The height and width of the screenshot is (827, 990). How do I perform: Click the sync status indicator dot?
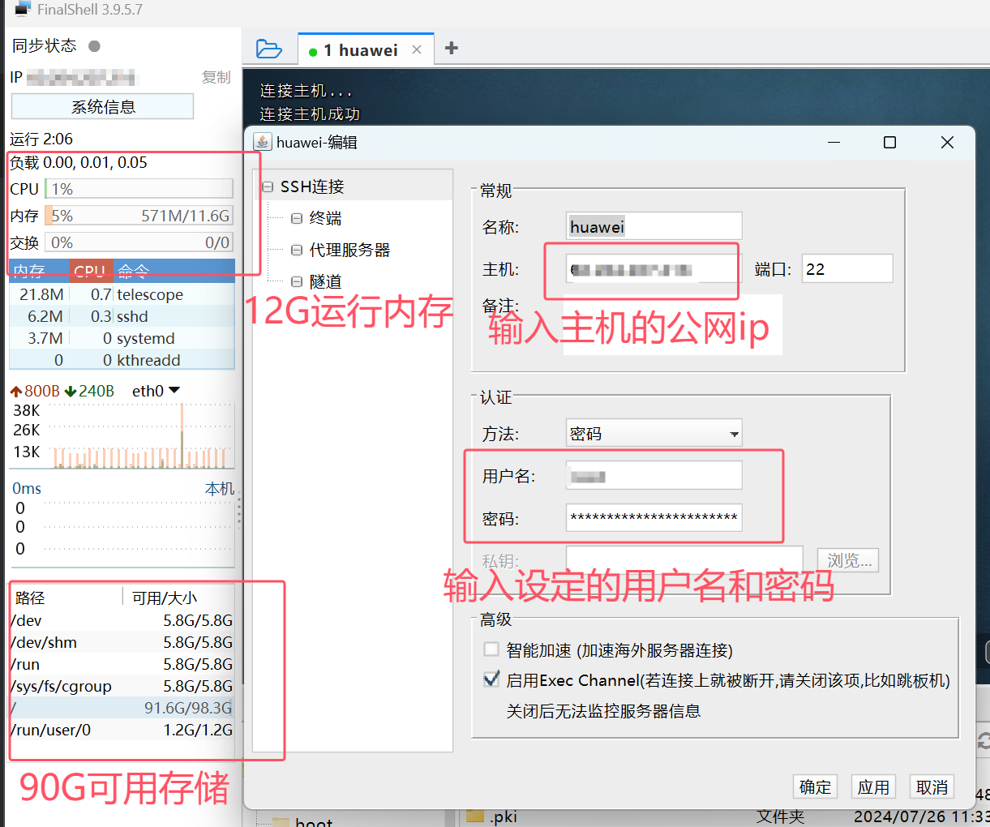(94, 46)
